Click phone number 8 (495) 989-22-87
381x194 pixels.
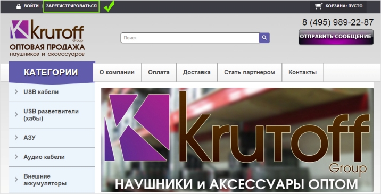[338, 22]
